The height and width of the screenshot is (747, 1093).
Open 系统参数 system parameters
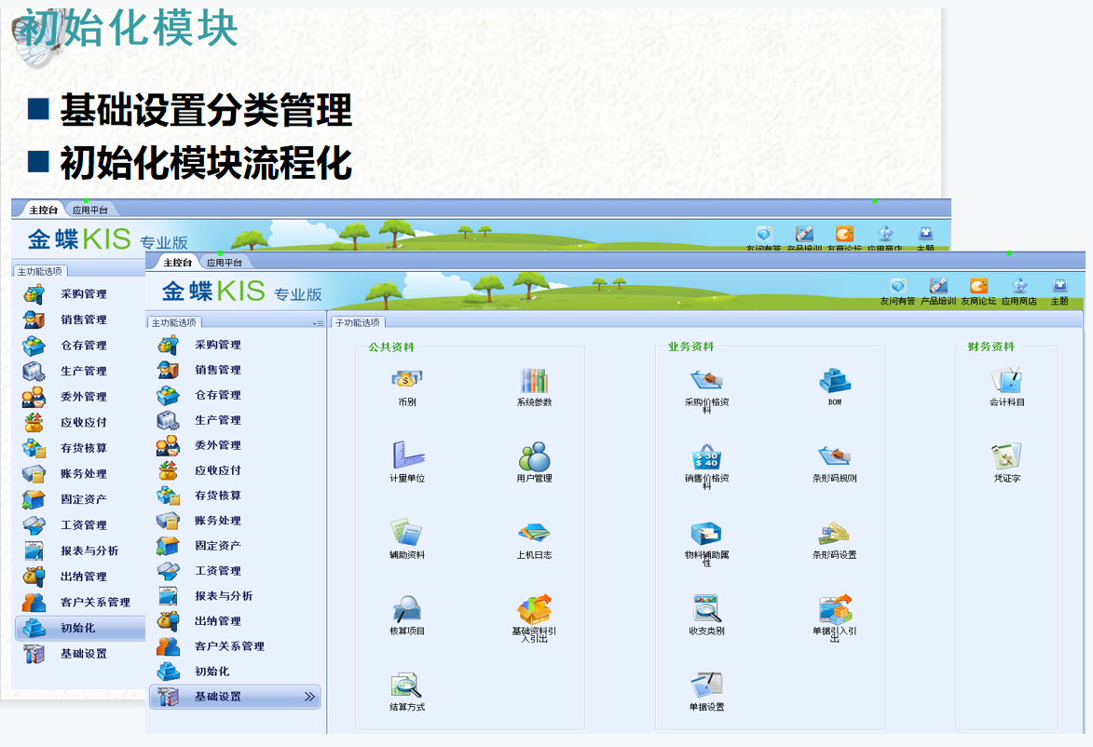click(532, 385)
